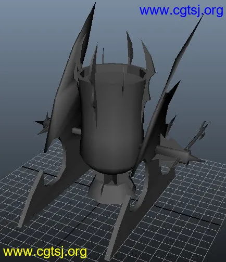This screenshot has width=226, height=262.
Task: Pick the spiked ball on the left side
Action: coord(44,123)
